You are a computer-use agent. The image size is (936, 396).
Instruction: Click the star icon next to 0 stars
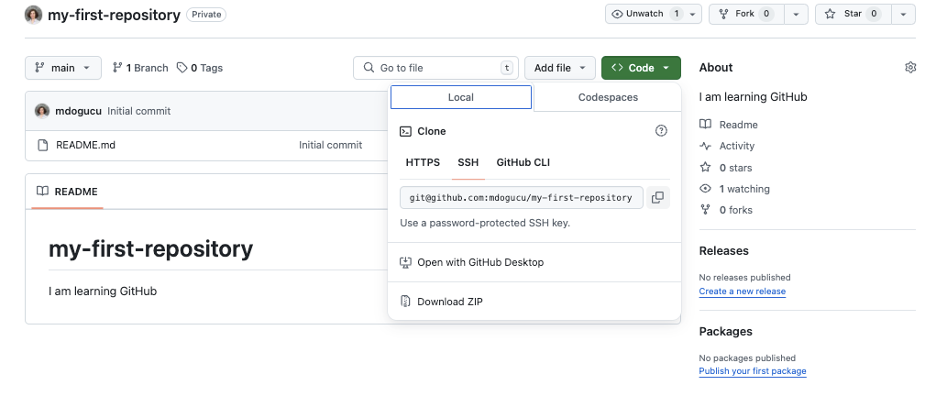[x=706, y=167]
